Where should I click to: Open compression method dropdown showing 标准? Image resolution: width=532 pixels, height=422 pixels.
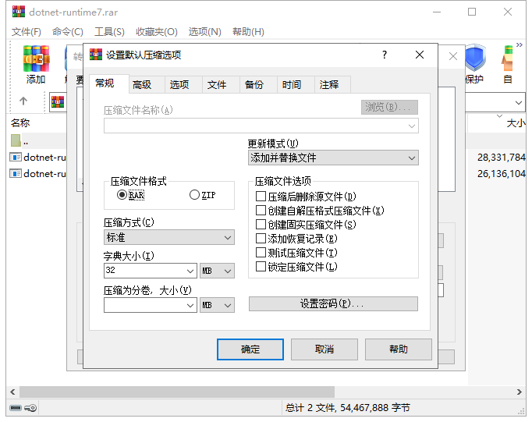coord(169,237)
